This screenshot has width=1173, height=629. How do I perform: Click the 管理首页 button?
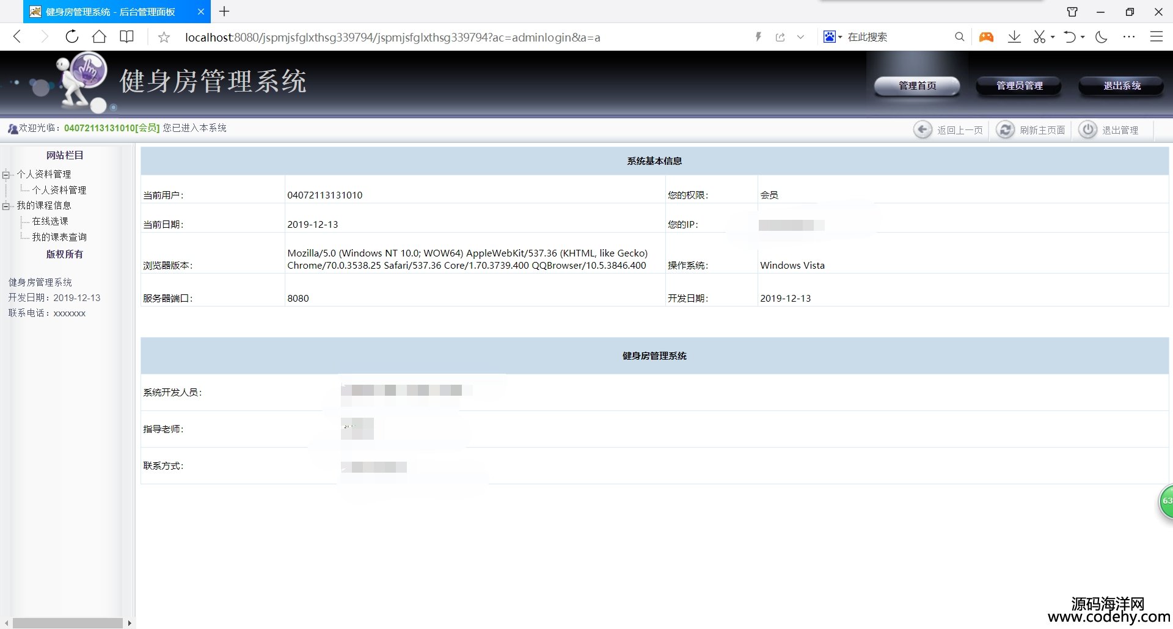917,86
